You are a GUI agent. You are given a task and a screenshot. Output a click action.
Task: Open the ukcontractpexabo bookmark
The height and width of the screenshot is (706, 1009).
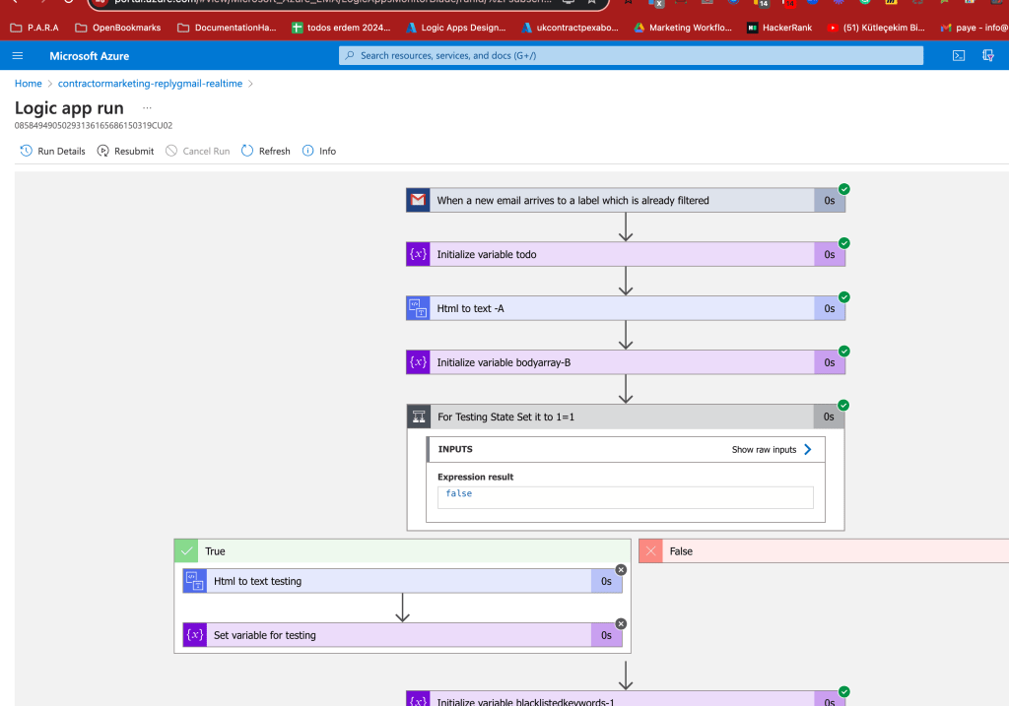point(571,28)
